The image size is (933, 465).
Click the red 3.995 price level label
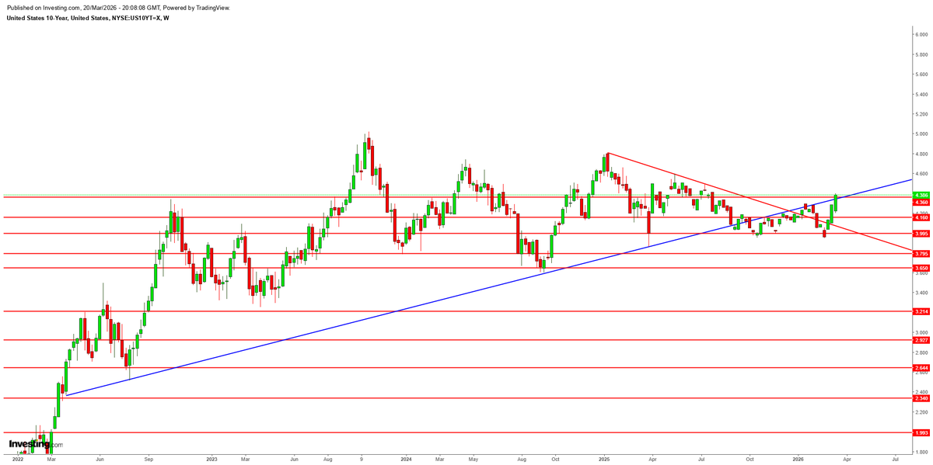pyautogui.click(x=921, y=233)
